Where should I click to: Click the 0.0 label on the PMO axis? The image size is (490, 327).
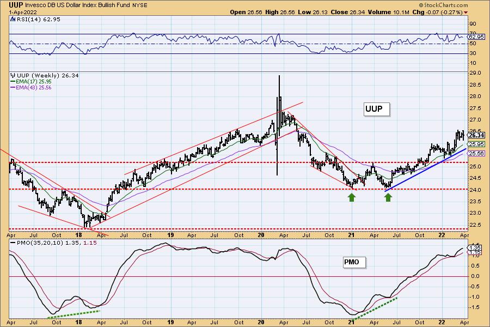[475, 276]
